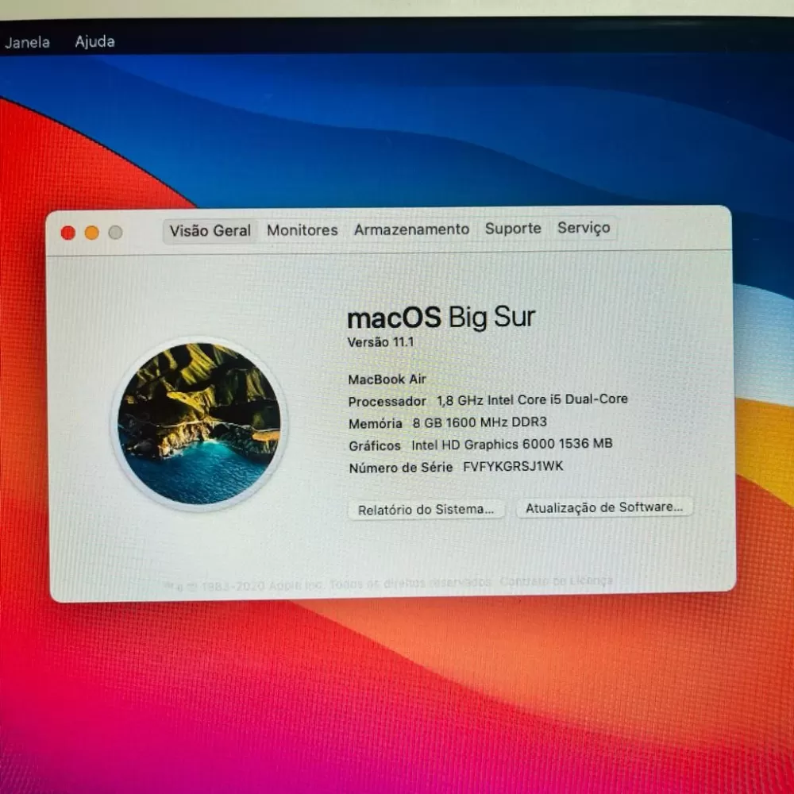Click the 8 GB 1600 MHz DDR3 memory text
The width and height of the screenshot is (794, 794).
pos(480,422)
